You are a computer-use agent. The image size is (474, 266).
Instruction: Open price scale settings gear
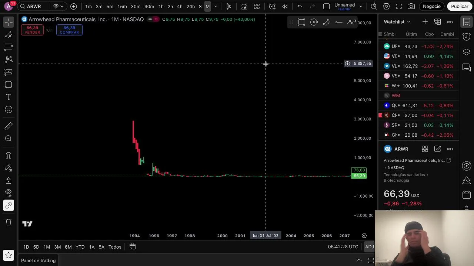[364, 236]
